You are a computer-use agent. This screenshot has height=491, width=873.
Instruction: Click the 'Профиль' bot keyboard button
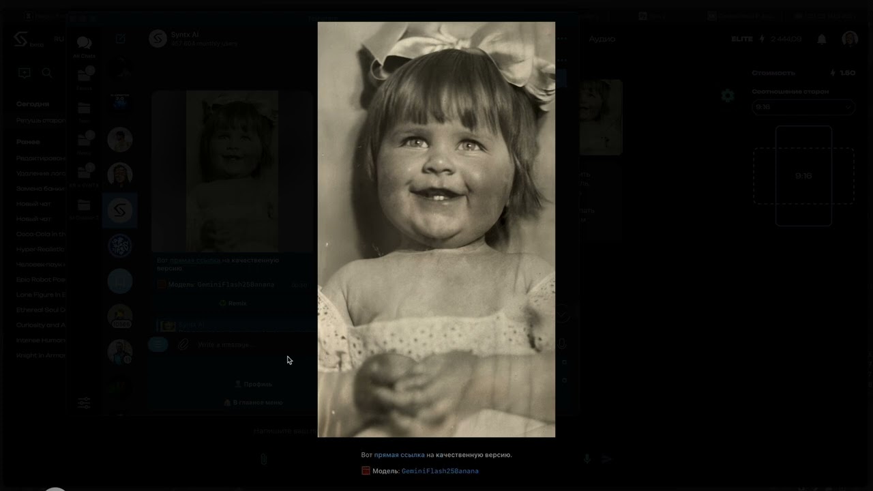point(253,384)
